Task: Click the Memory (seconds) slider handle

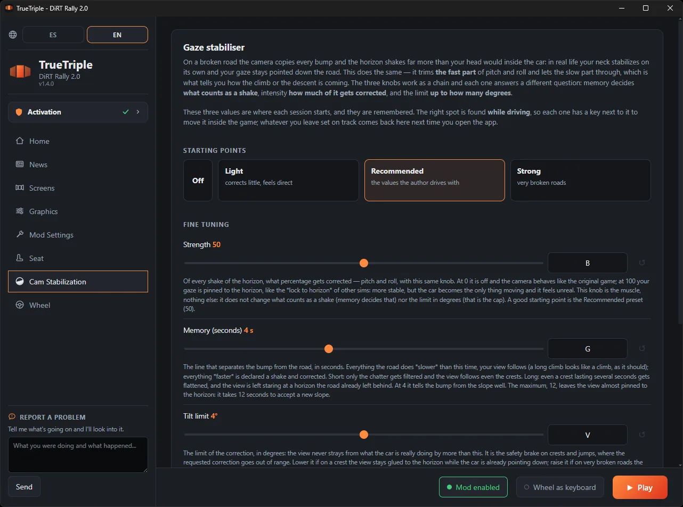Action: pyautogui.click(x=329, y=349)
